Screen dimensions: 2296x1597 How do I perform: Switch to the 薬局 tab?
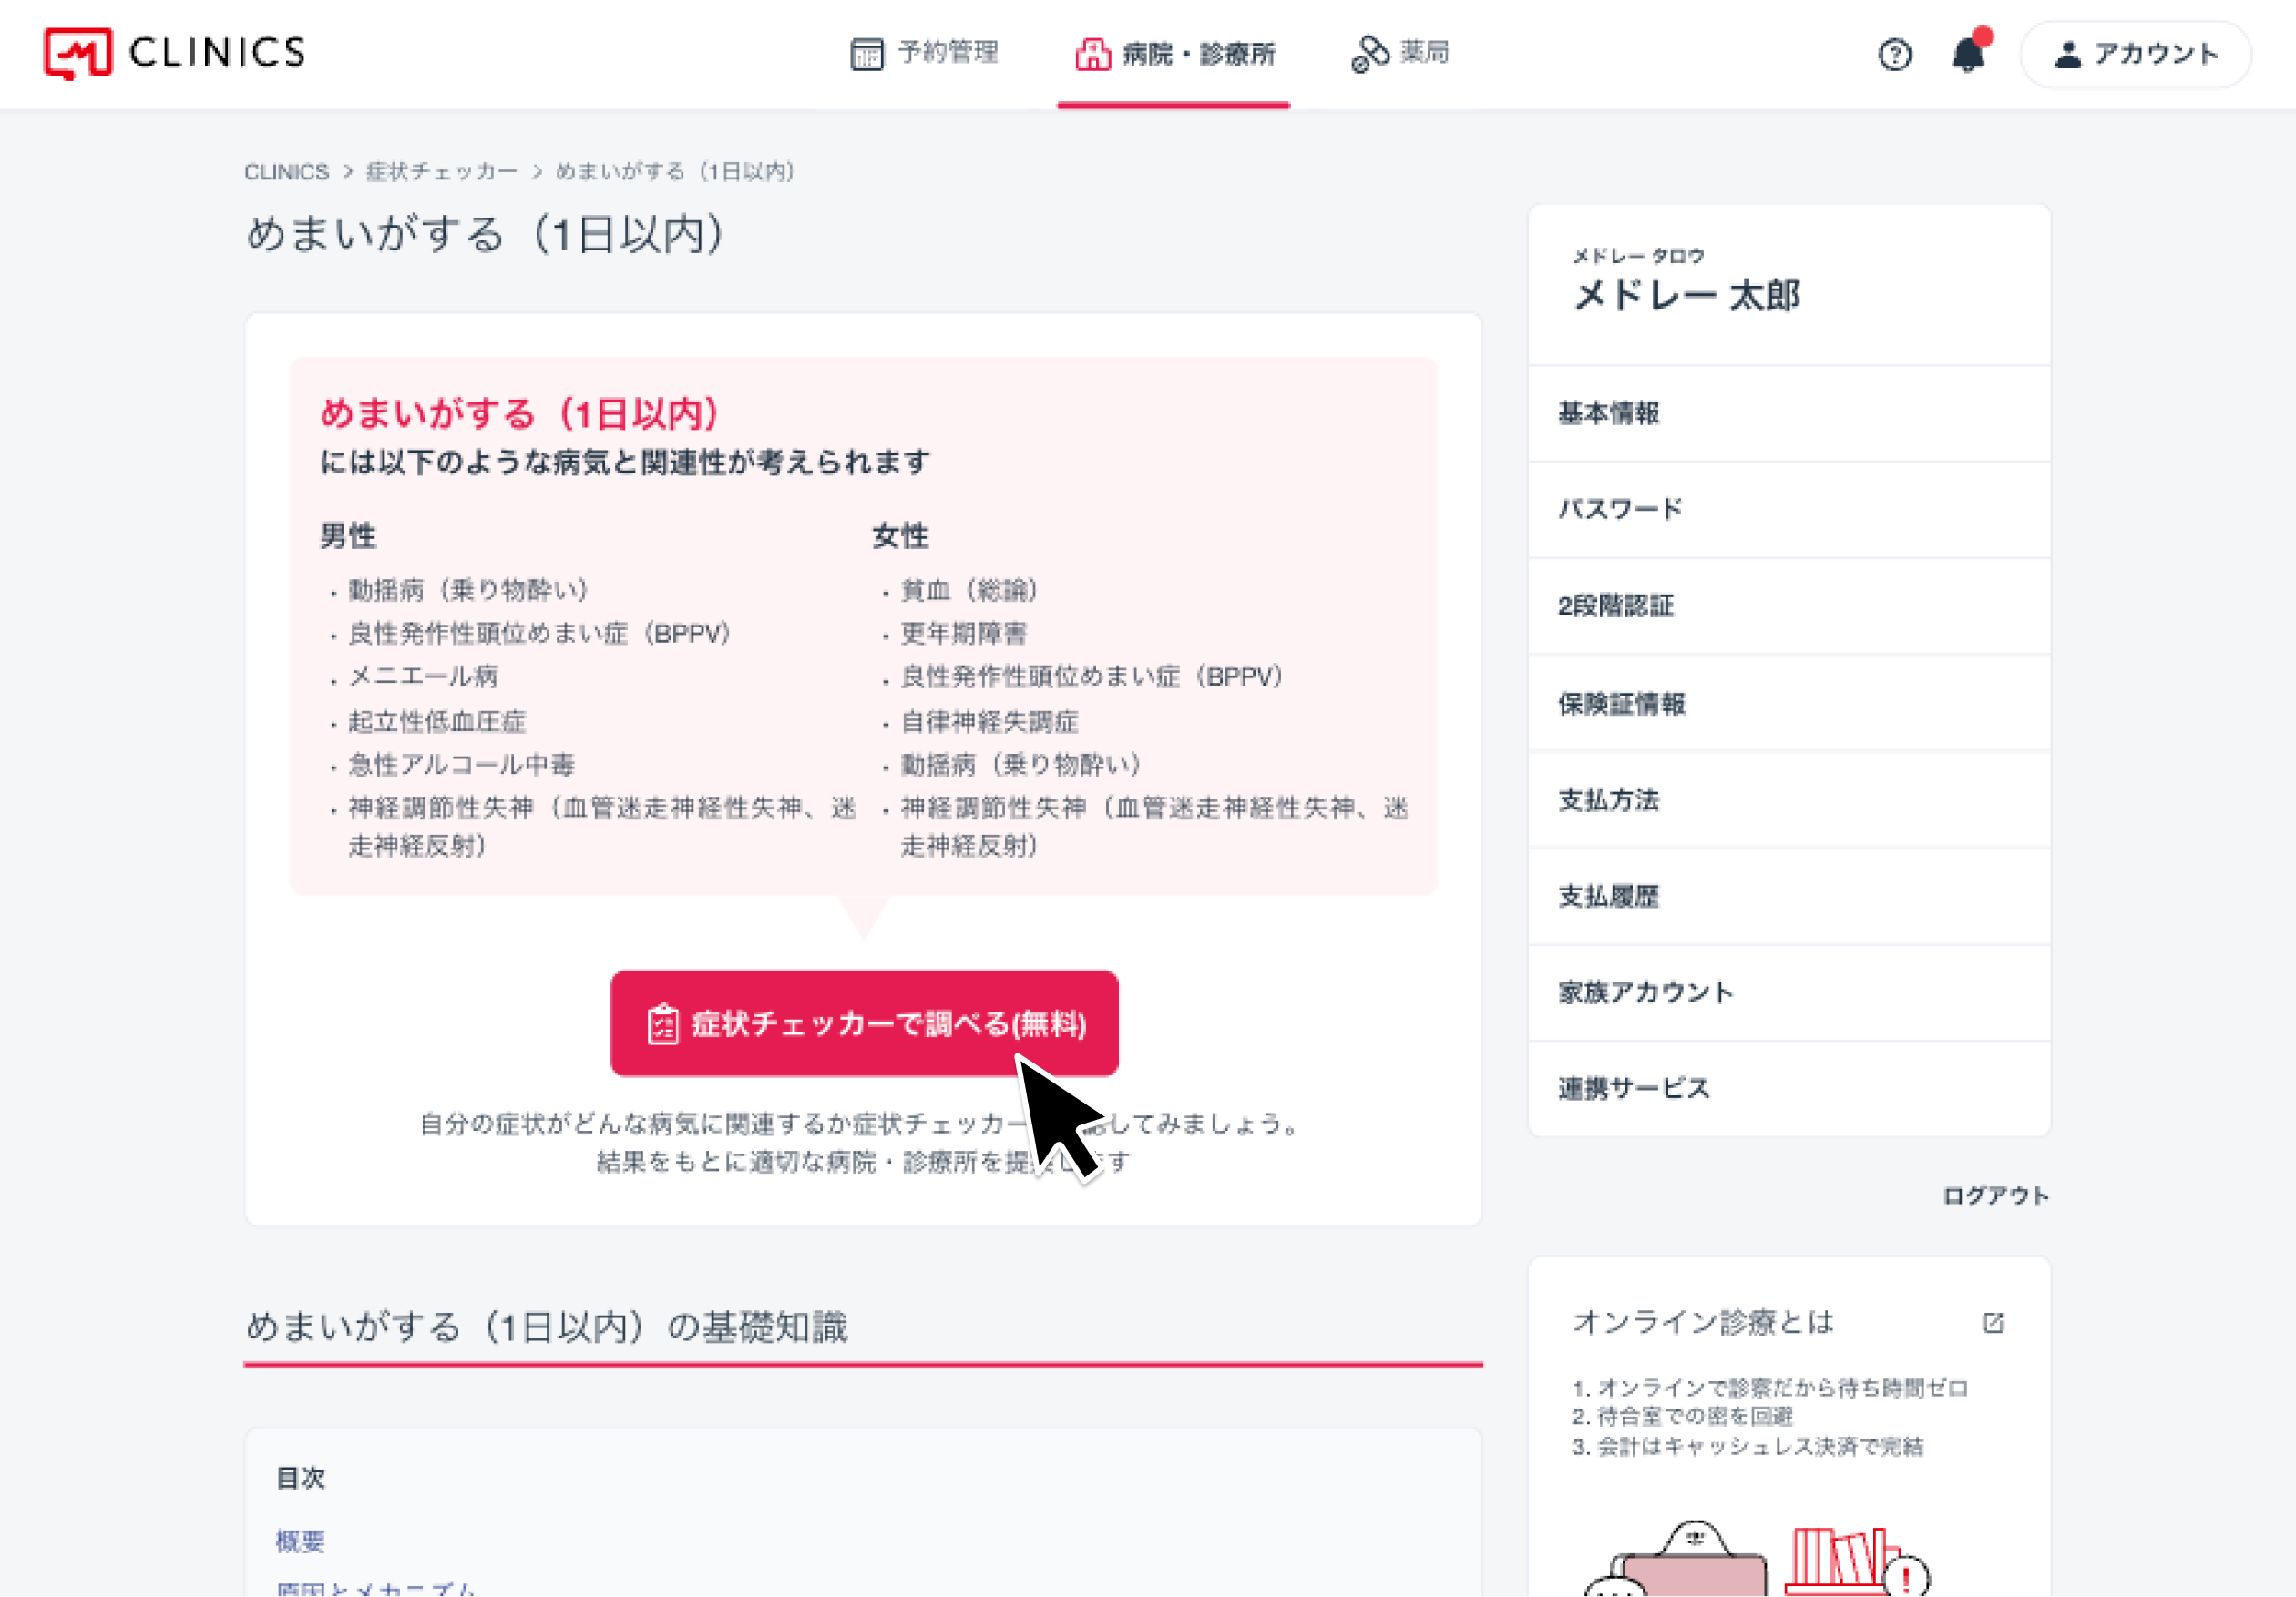pos(1400,54)
